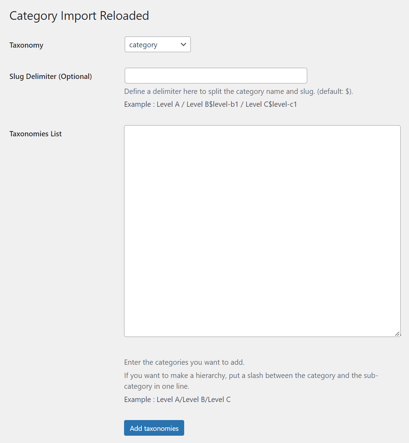Click the 'Taxonomy' field label

coord(26,45)
